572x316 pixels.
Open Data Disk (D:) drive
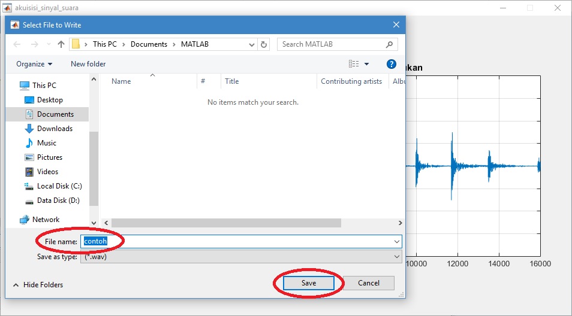pyautogui.click(x=58, y=200)
